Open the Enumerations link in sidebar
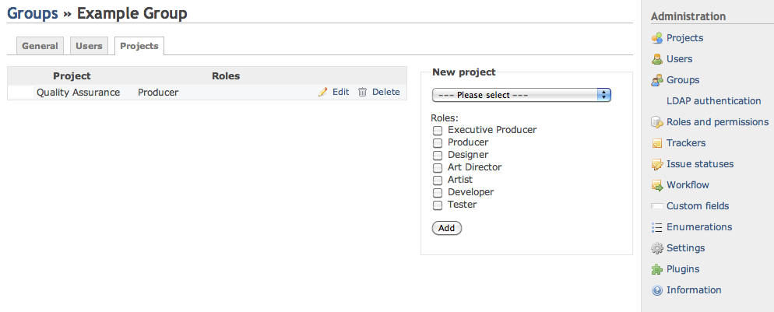Viewport: 774px width, 312px height. 699,226
